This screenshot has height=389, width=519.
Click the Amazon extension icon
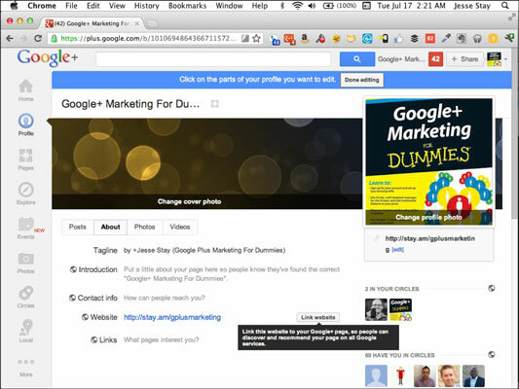pos(305,39)
